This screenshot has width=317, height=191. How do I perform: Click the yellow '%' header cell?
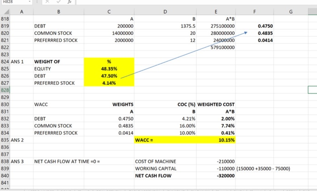click(x=109, y=62)
